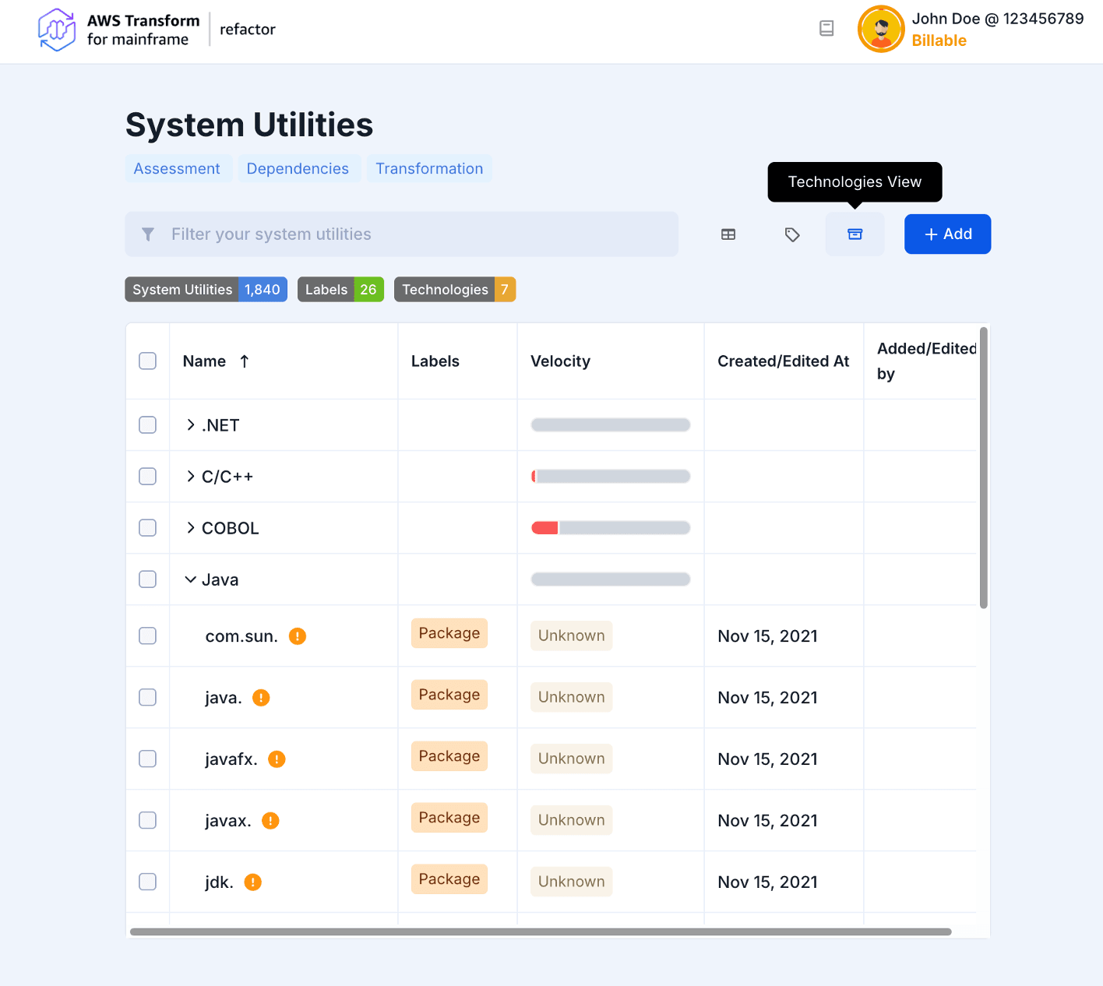Toggle the select-all checkbox in header
Viewport: 1103px width, 986px height.
(147, 361)
